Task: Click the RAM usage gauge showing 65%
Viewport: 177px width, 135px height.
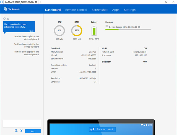Action: 77,31
